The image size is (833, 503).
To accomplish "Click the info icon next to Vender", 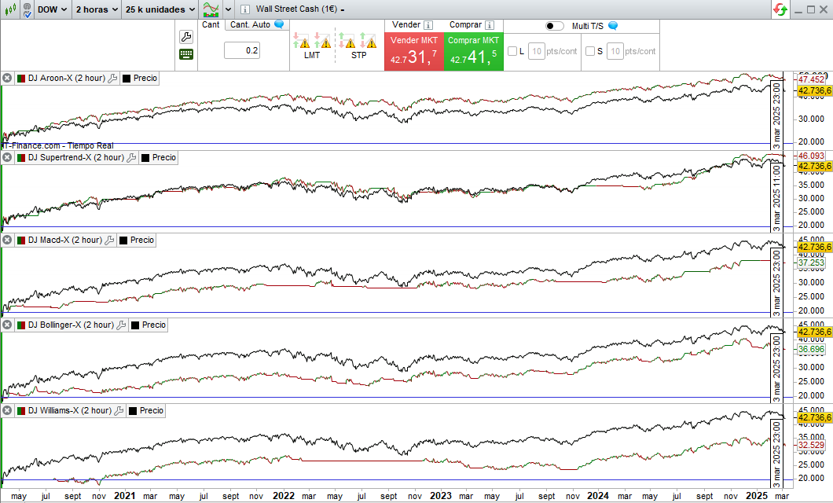I will coord(428,25).
